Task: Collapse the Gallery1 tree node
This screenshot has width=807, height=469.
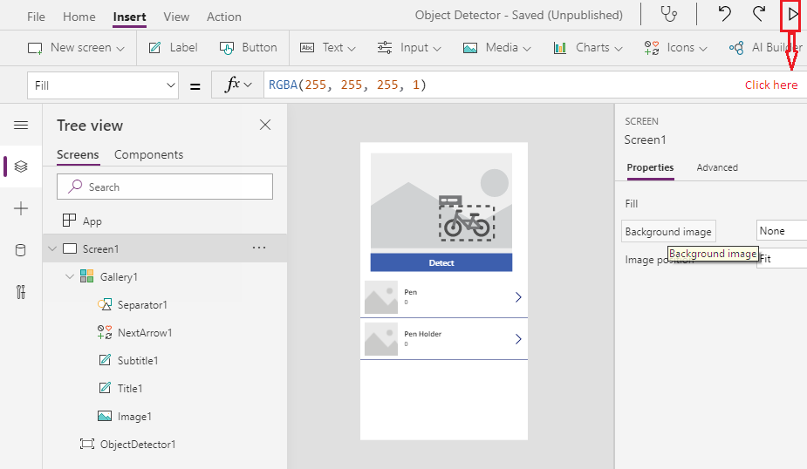Action: click(x=70, y=276)
